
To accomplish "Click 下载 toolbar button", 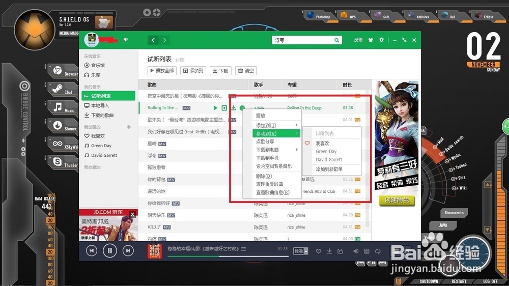I will 220,70.
